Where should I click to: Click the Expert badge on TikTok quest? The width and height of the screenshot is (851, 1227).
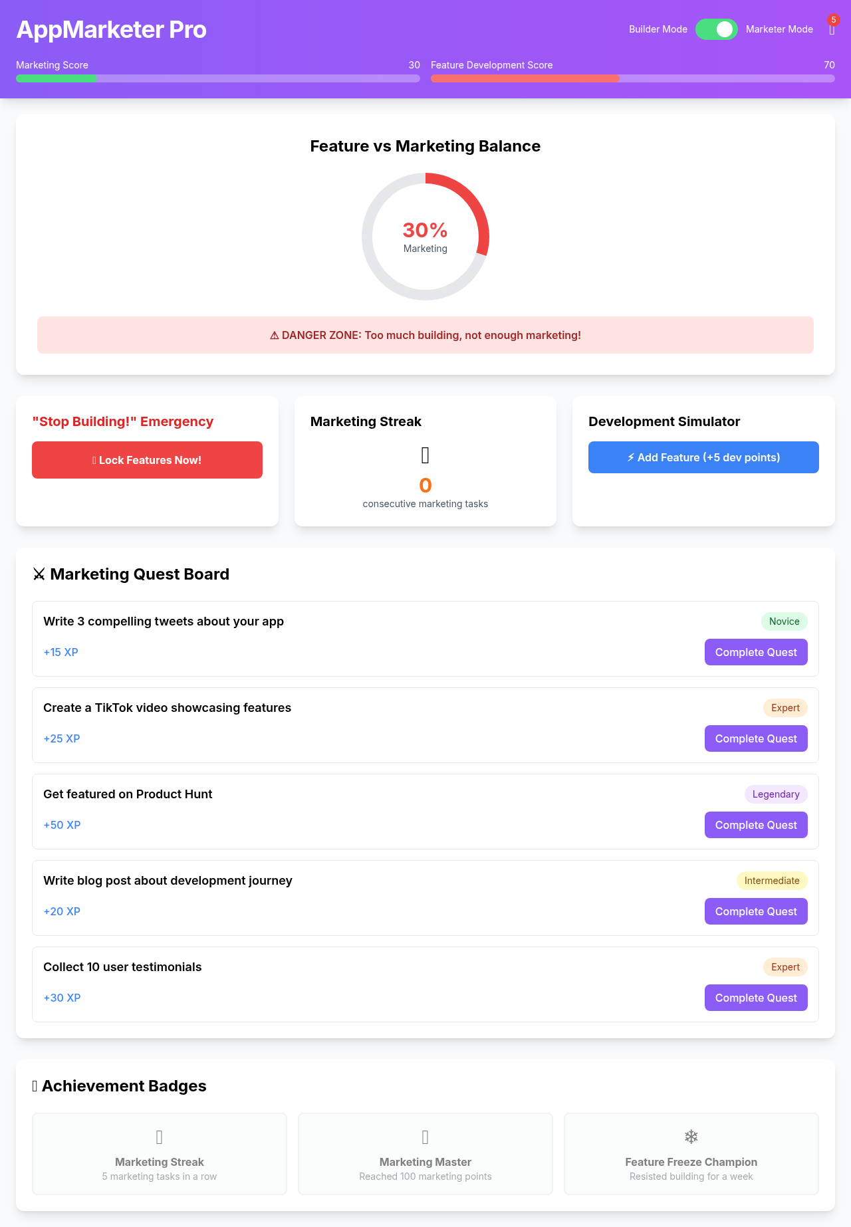coord(785,707)
